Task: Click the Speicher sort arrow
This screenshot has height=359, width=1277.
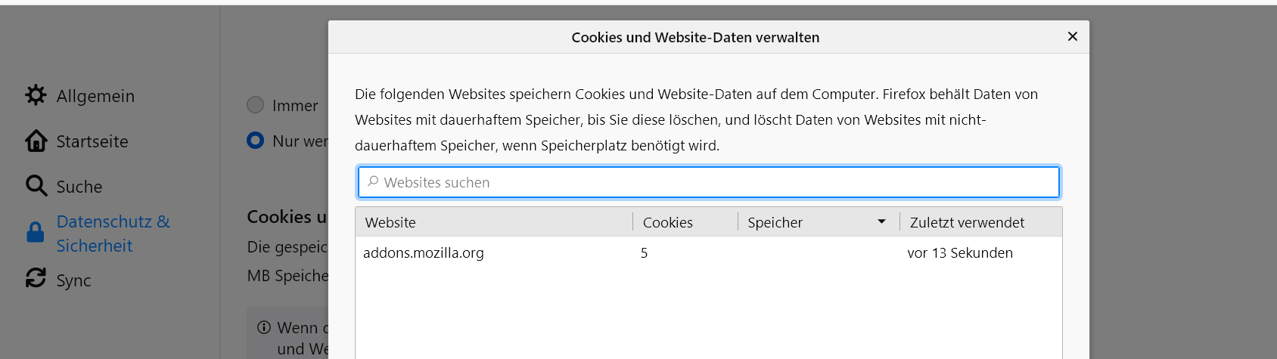Action: click(881, 222)
